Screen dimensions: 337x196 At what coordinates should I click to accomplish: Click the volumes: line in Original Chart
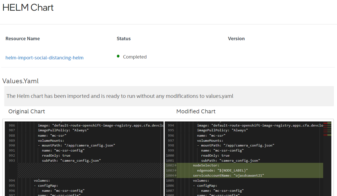click(x=42, y=181)
